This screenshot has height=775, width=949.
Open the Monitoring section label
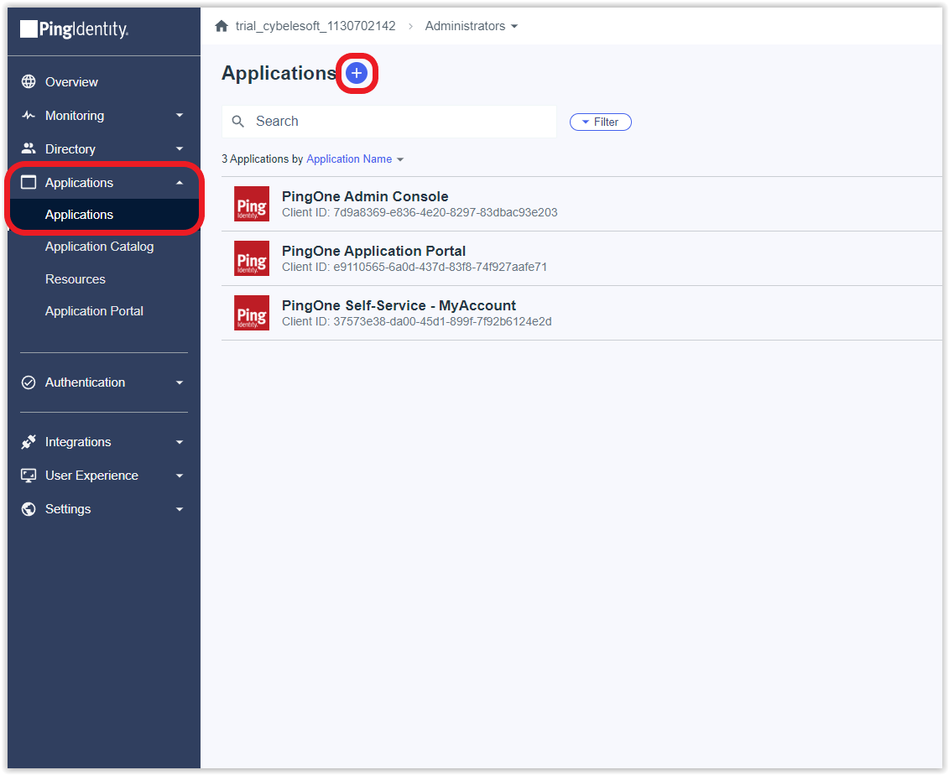click(x=75, y=116)
